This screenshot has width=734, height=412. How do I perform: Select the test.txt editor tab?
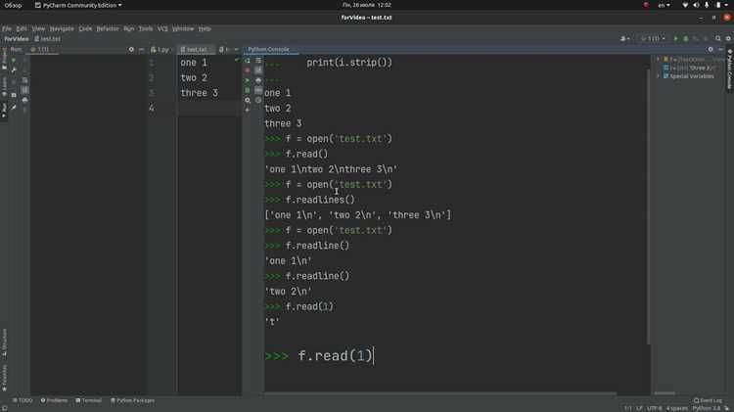click(195, 49)
